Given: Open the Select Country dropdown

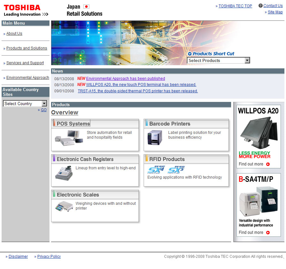Looking at the screenshot, I should [25, 104].
